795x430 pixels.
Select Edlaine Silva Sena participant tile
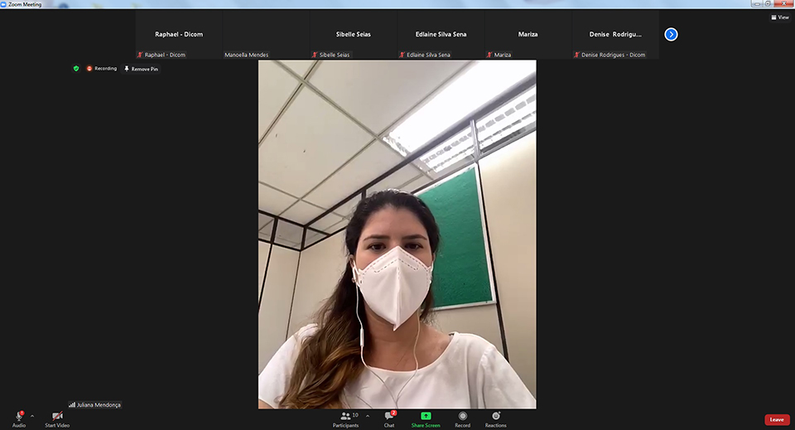coord(441,34)
